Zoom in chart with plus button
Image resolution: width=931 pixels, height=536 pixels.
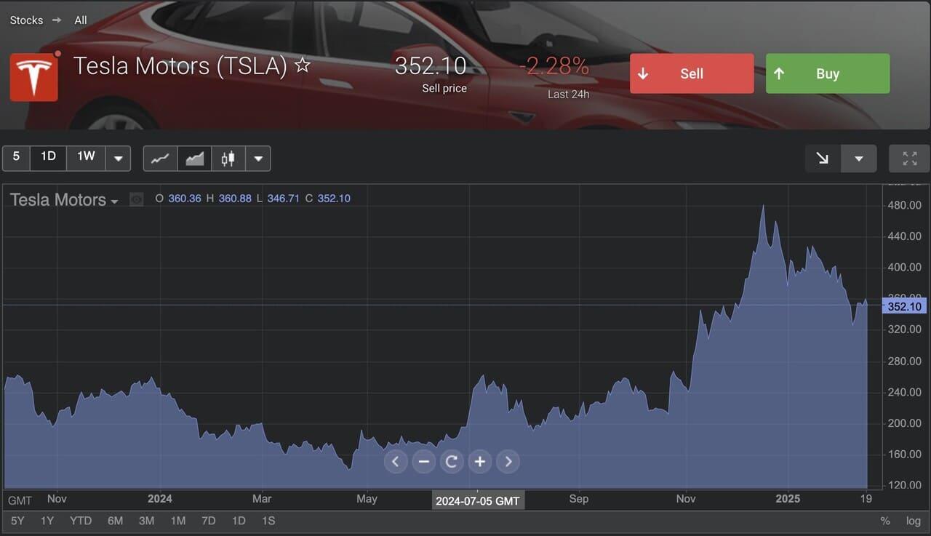(480, 461)
